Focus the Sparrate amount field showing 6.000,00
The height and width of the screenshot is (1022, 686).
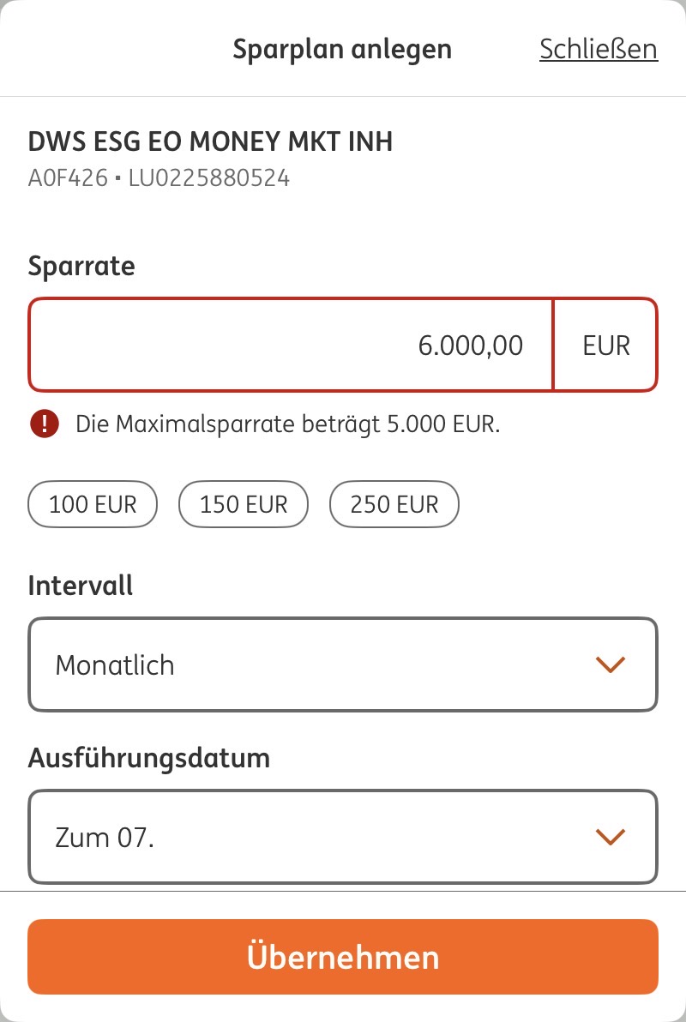(292, 345)
